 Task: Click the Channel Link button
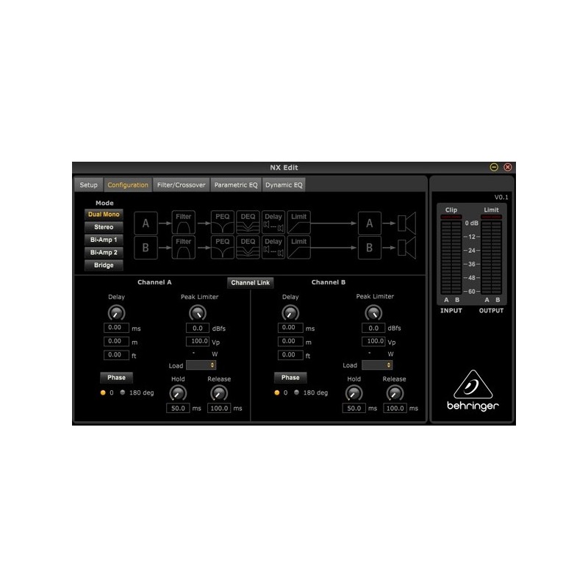point(249,283)
